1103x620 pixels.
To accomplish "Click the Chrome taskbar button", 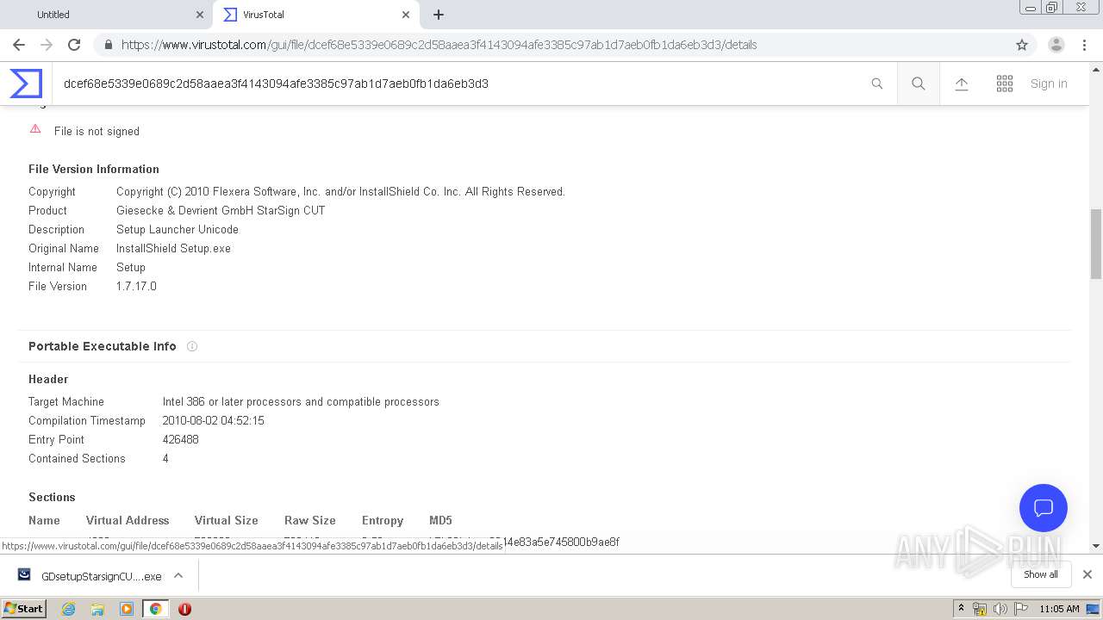I will [155, 609].
